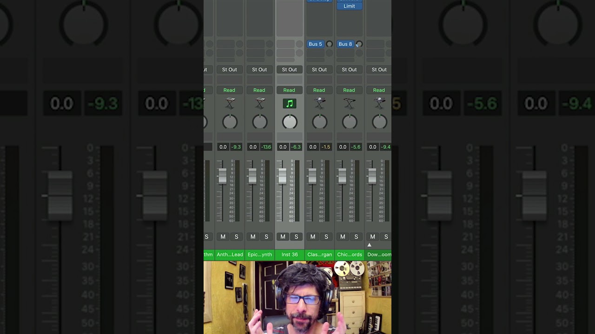Solo the Clas...rgan channel
This screenshot has width=595, height=334.
[x=326, y=237]
